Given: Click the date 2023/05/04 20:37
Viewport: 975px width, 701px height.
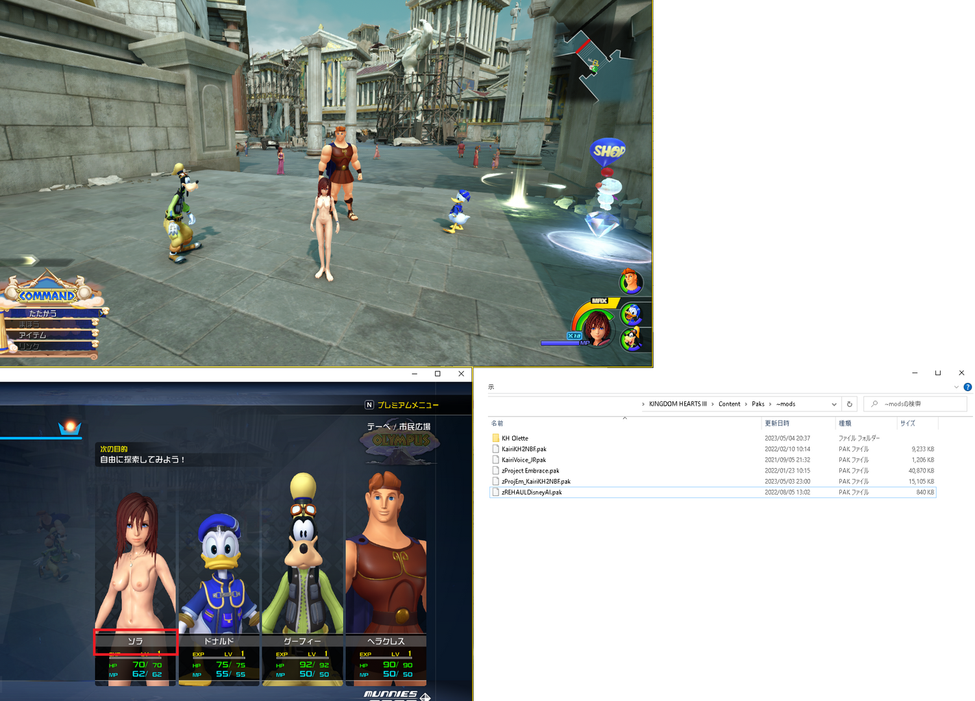Looking at the screenshot, I should [787, 438].
